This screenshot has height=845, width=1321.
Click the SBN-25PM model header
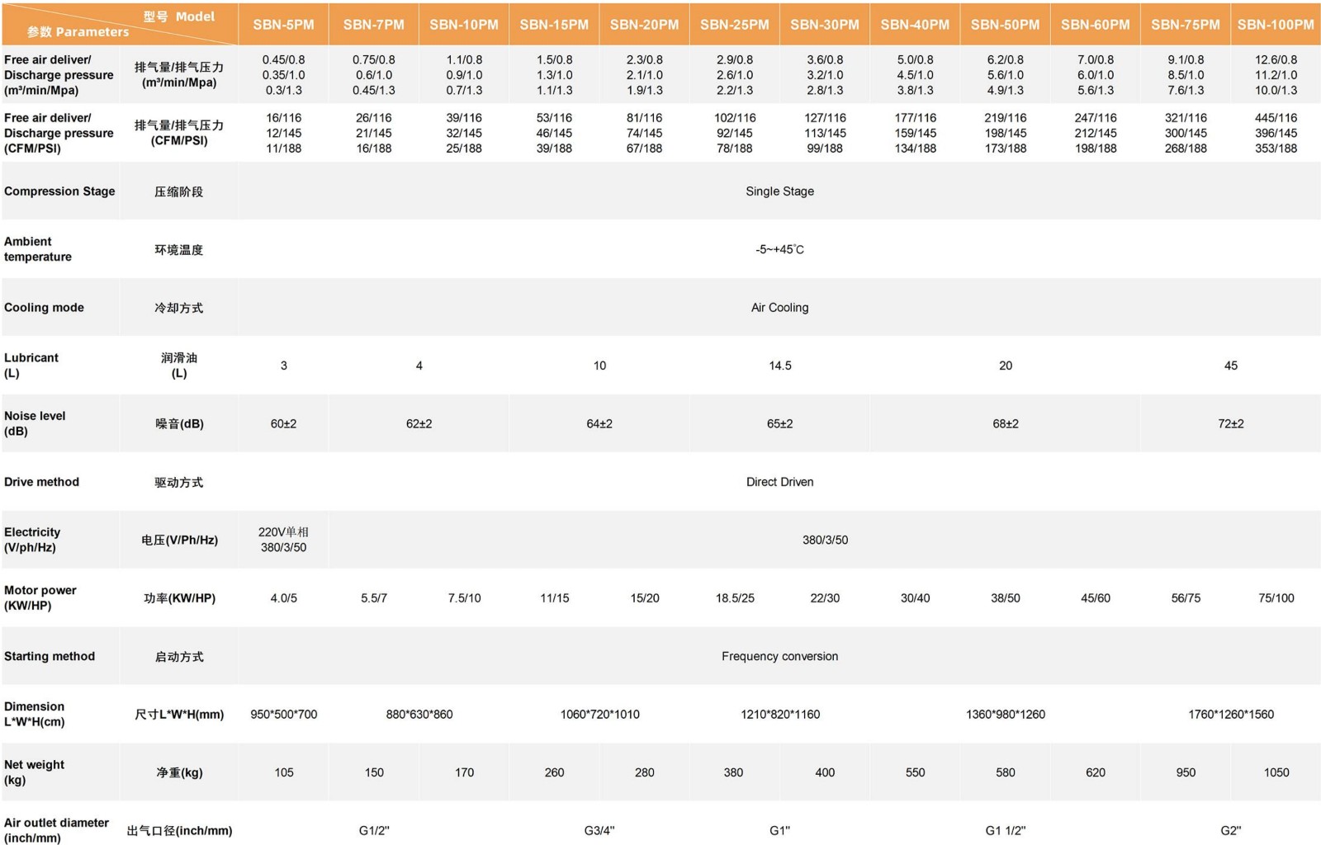735,25
